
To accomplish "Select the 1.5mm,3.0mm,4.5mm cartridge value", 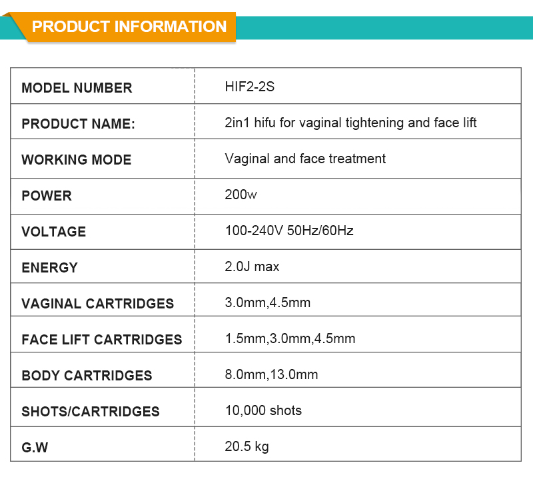I will [290, 338].
